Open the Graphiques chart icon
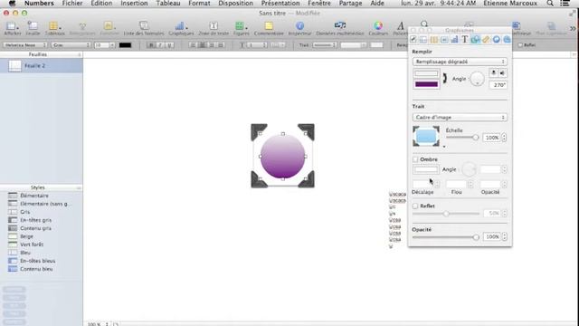Viewport: 579px width, 326px height. coord(181,28)
